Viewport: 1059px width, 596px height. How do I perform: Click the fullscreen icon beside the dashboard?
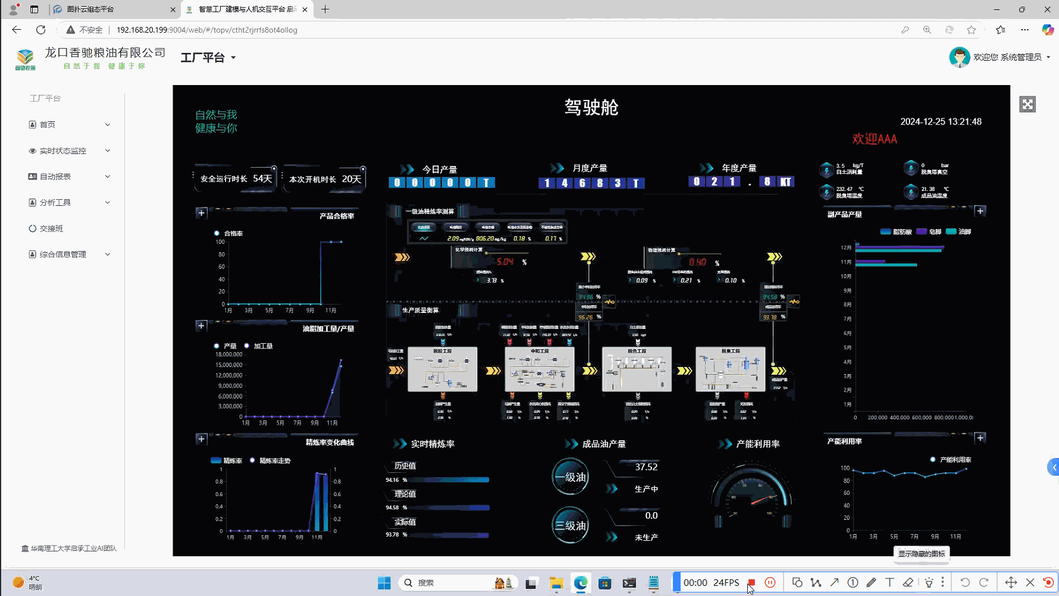pyautogui.click(x=1027, y=105)
